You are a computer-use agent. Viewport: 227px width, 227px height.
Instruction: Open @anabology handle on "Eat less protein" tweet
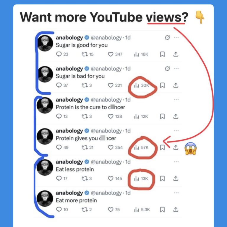[x=106, y=162]
